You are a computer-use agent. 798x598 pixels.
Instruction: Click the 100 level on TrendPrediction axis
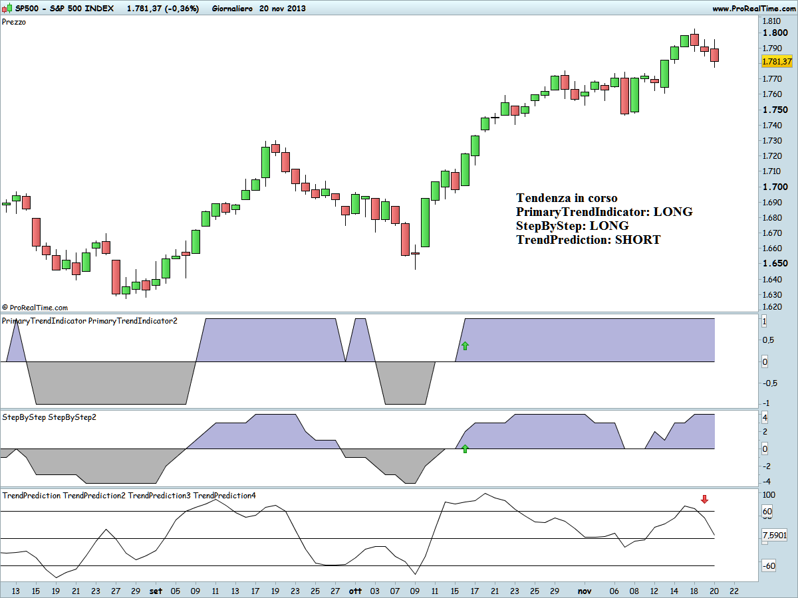click(768, 496)
